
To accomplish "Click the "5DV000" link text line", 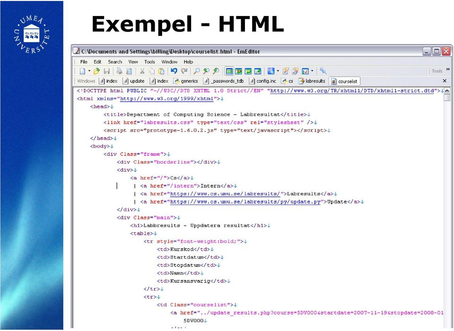I will click(194, 321).
